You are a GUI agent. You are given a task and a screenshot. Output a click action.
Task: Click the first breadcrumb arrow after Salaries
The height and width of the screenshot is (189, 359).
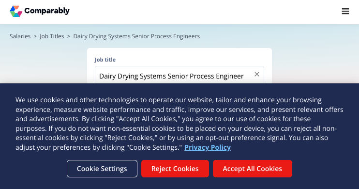(x=35, y=36)
